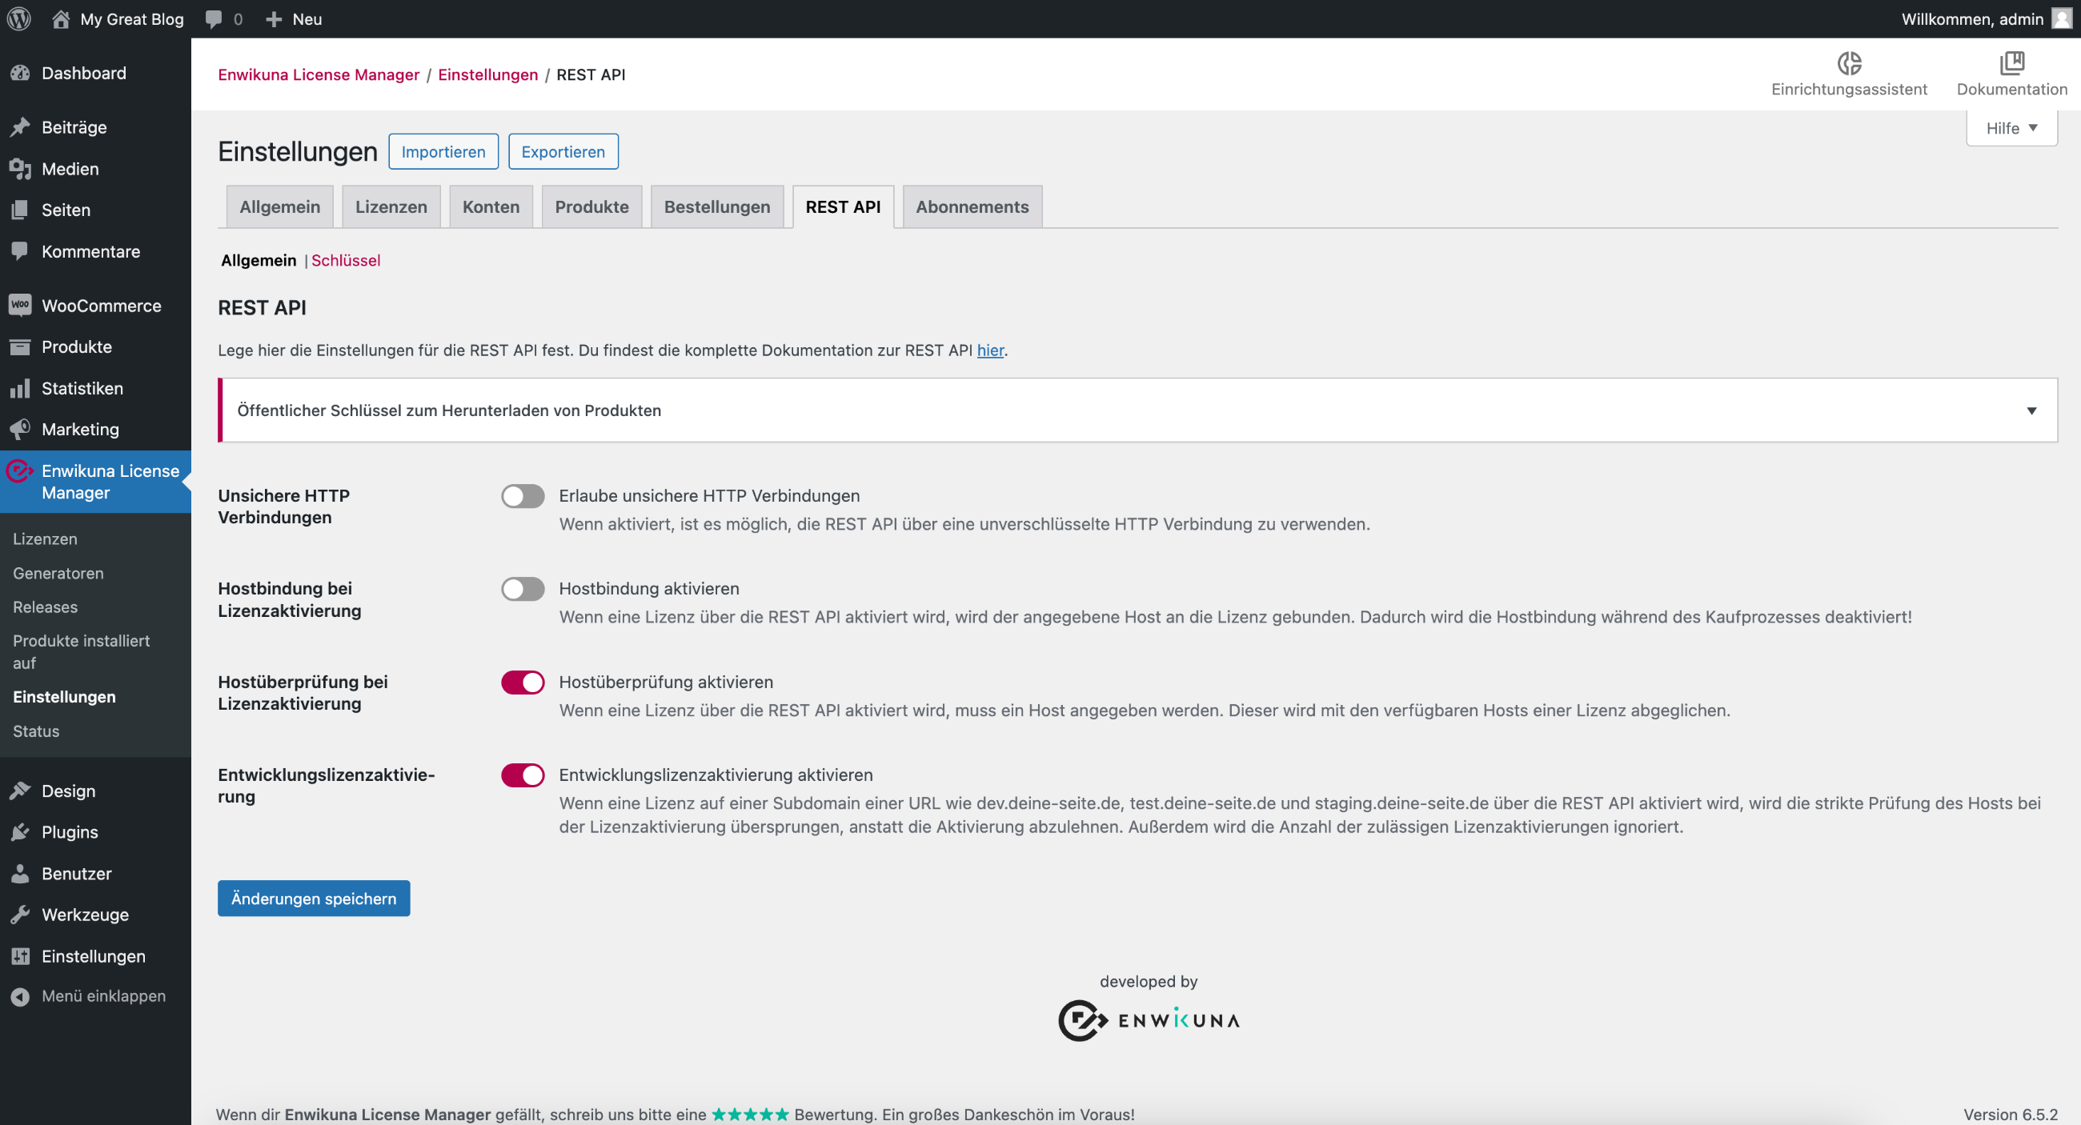
Task: Click the Werkzeuge wrench icon
Action: pos(20,915)
